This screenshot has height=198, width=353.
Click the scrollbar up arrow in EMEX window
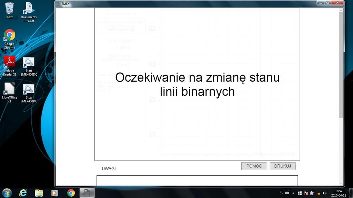point(341,10)
